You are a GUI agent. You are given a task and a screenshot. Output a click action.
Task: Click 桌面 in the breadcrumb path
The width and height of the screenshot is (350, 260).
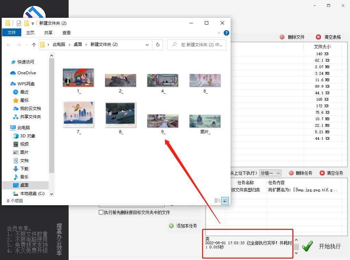click(78, 45)
